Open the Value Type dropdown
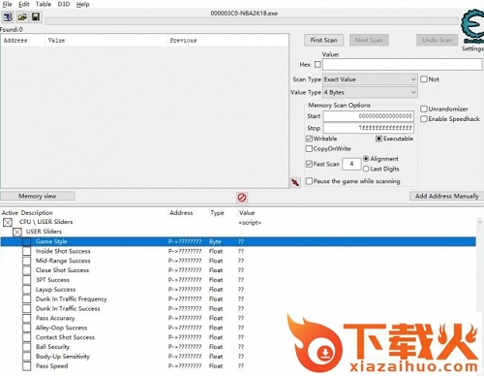The width and height of the screenshot is (484, 376). (x=370, y=92)
